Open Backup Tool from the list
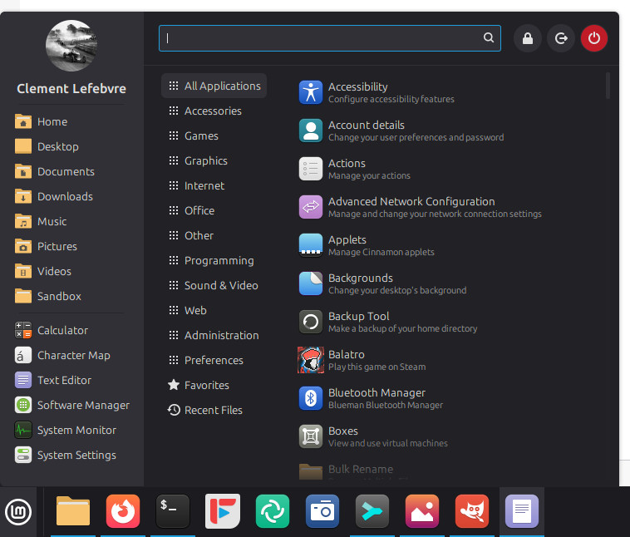The height and width of the screenshot is (537, 630). point(358,322)
